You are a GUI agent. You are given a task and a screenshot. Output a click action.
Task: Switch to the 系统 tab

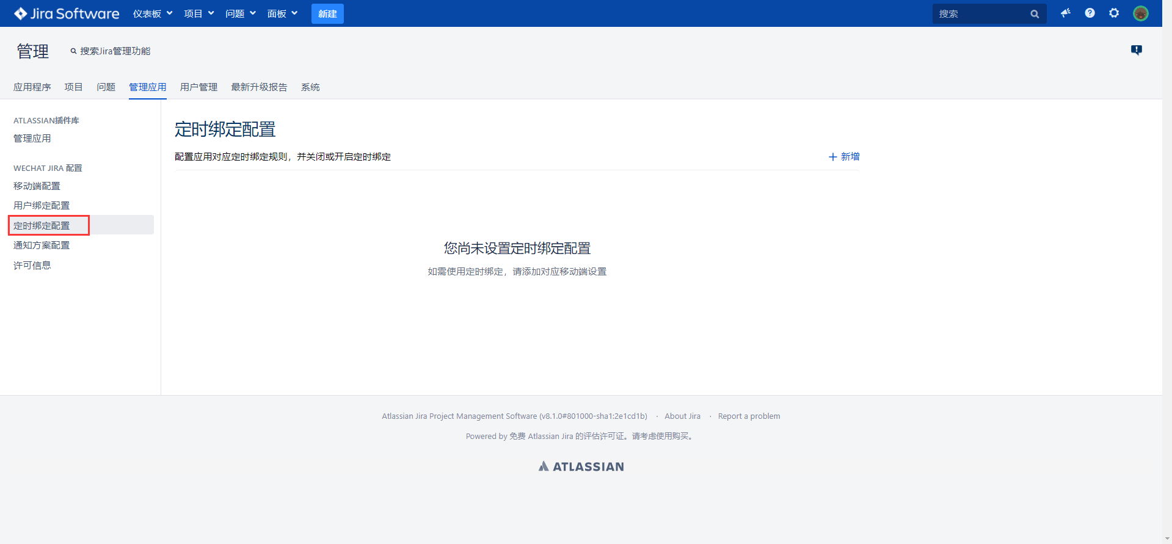tap(310, 87)
